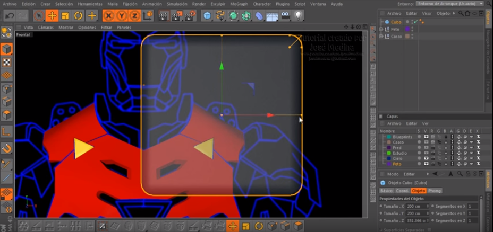Click the Coord. tab button
The width and height of the screenshot is (493, 232).
403,191
